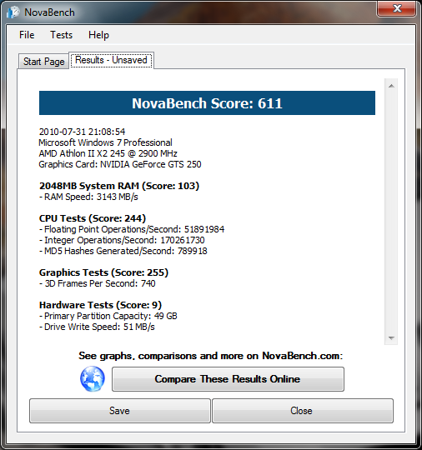Click the Graphics Card: NVIDIA GeForce line
Image resolution: width=422 pixels, height=450 pixels.
(x=120, y=164)
